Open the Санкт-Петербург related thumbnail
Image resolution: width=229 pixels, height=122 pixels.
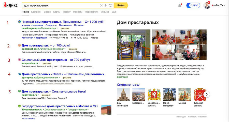[x=169, y=95]
